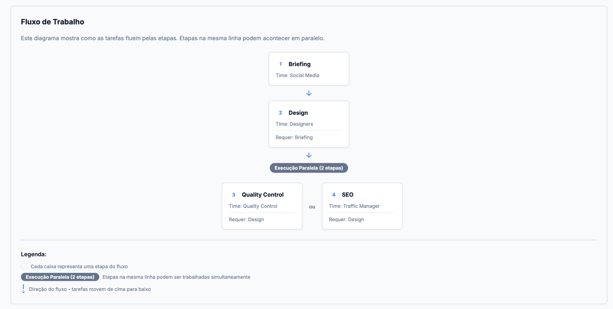Click step number 2 beside Design
Screen dimensions: 613x309
tap(280, 113)
